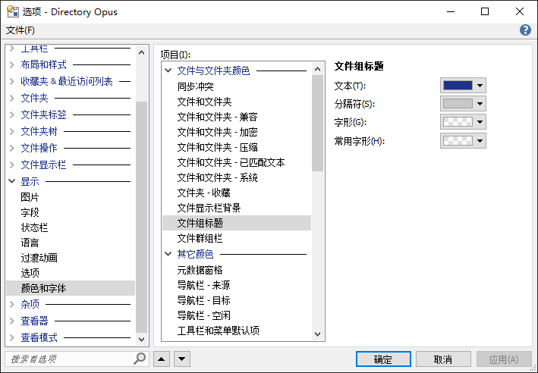Select 文件组标题 item in the list
The width and height of the screenshot is (538, 373).
237,223
